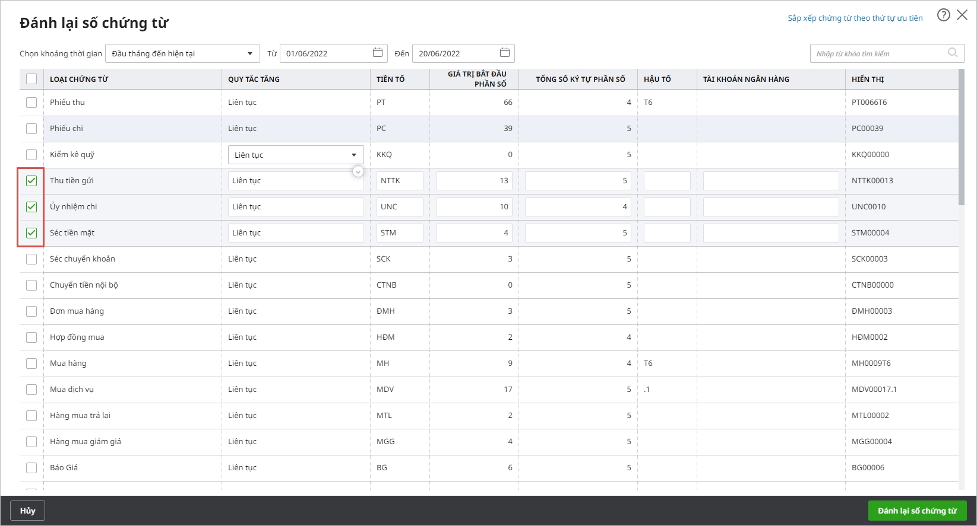The width and height of the screenshot is (977, 526).
Task: Click the Loại chứng từ column header
Action: click(79, 79)
